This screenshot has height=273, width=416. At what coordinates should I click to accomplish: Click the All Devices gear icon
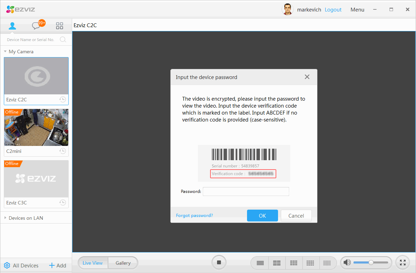tap(7, 265)
